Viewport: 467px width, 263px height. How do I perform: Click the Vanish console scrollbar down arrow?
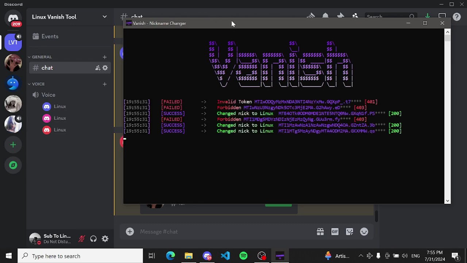tap(448, 201)
